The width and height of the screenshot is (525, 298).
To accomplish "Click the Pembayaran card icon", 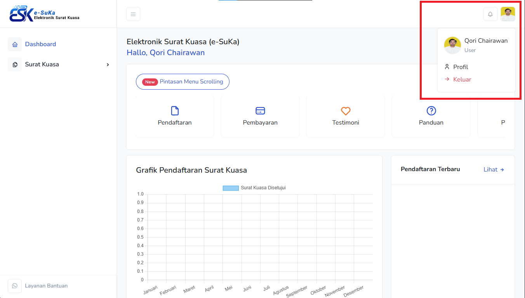I will point(260,111).
